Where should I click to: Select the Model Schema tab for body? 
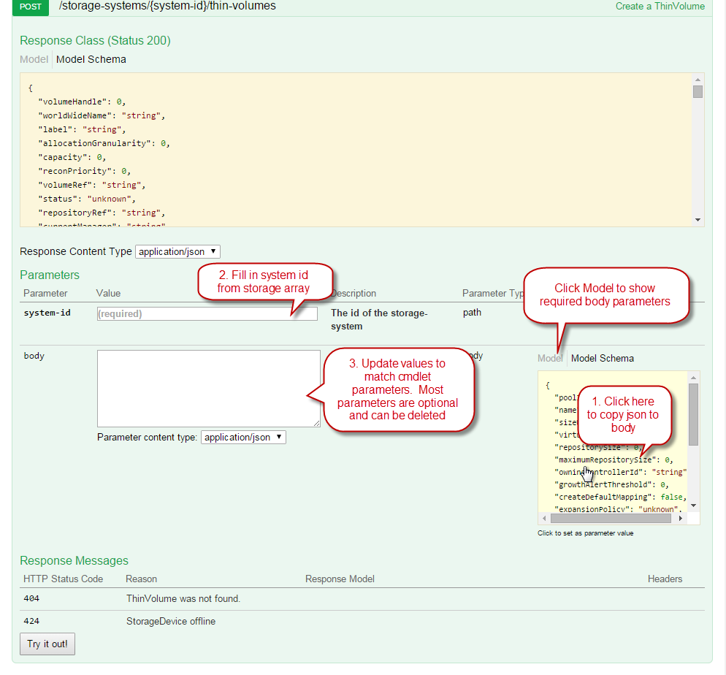tap(602, 358)
